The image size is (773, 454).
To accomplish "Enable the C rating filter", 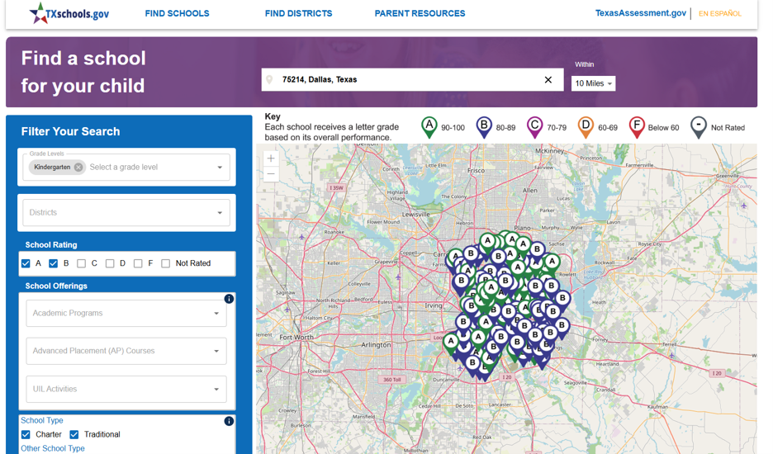I will point(81,263).
